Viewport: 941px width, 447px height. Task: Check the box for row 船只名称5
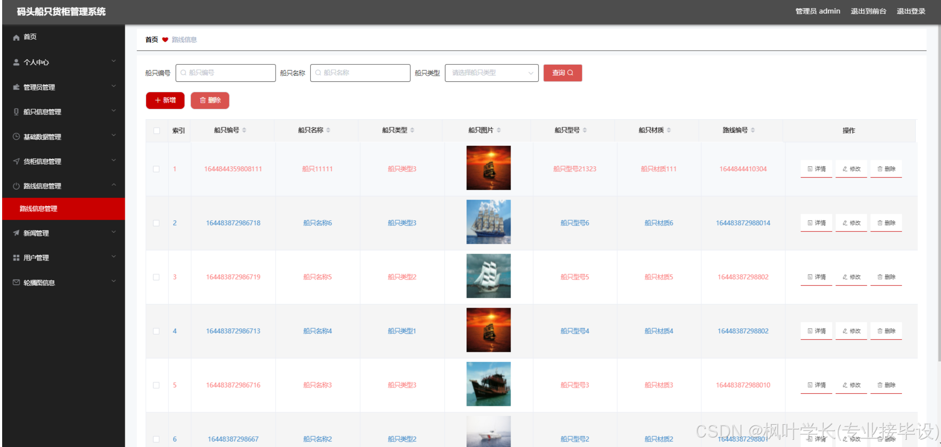156,277
